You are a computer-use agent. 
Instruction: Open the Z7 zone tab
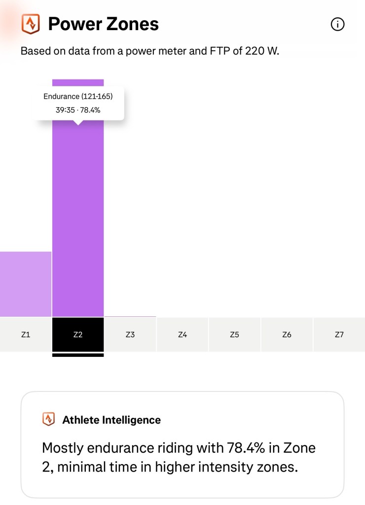point(339,335)
